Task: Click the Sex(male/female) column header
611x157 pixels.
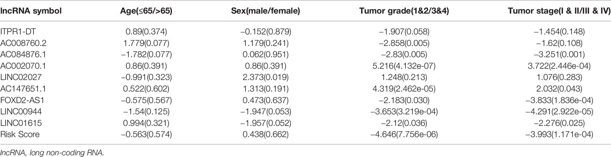Action: [x=268, y=10]
